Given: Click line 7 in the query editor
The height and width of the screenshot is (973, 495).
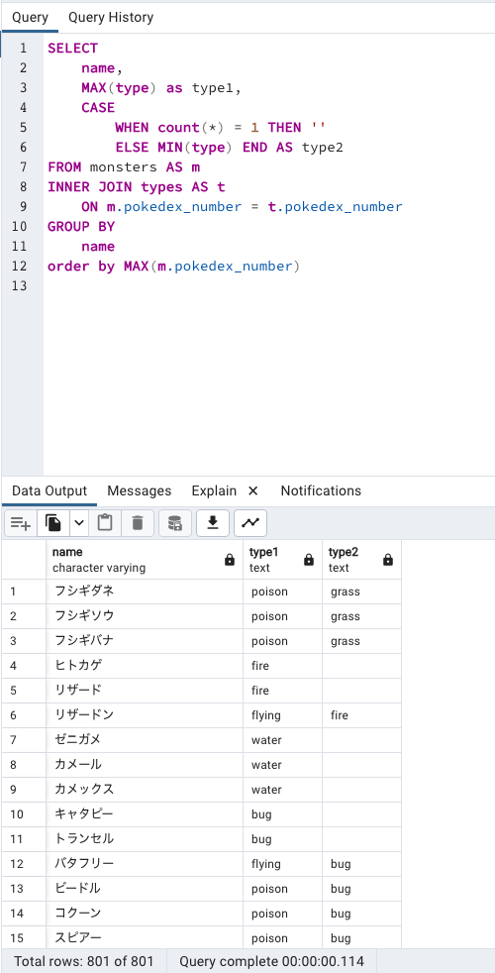Looking at the screenshot, I should [124, 166].
